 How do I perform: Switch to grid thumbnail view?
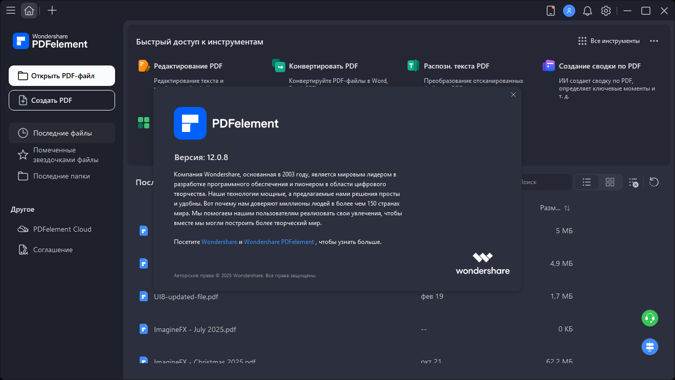tap(610, 182)
